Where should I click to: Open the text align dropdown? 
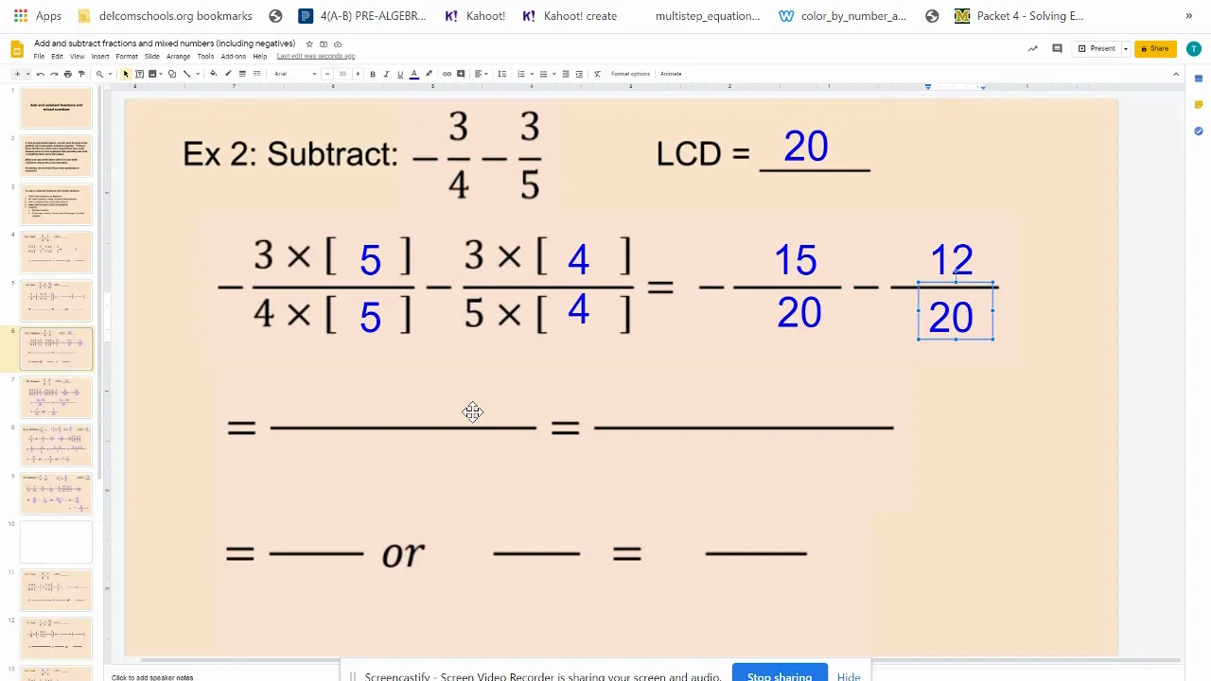click(x=481, y=74)
